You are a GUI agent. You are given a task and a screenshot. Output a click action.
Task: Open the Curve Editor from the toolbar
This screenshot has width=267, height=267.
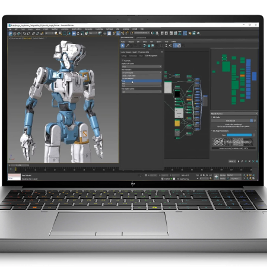(x=176, y=33)
